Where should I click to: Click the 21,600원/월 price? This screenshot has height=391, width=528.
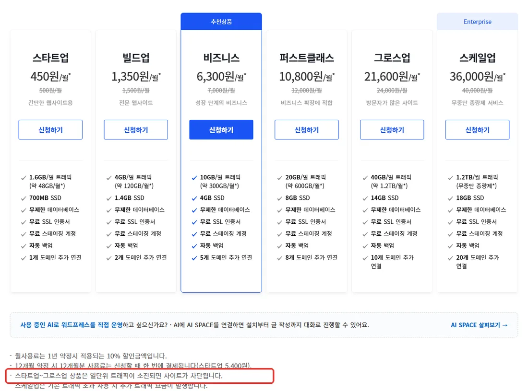392,77
